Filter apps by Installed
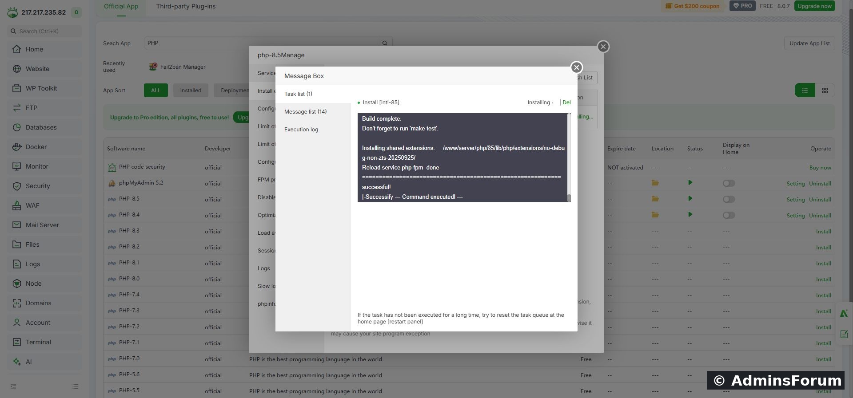 click(191, 91)
